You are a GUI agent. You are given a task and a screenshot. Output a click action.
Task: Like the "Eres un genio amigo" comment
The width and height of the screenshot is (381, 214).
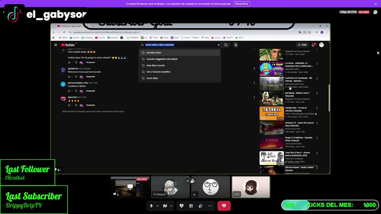pos(69,62)
